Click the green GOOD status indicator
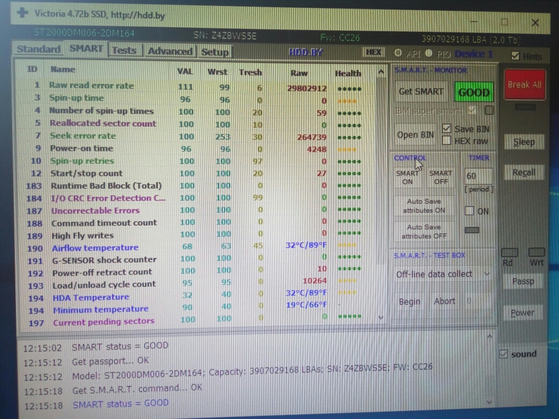 point(474,92)
